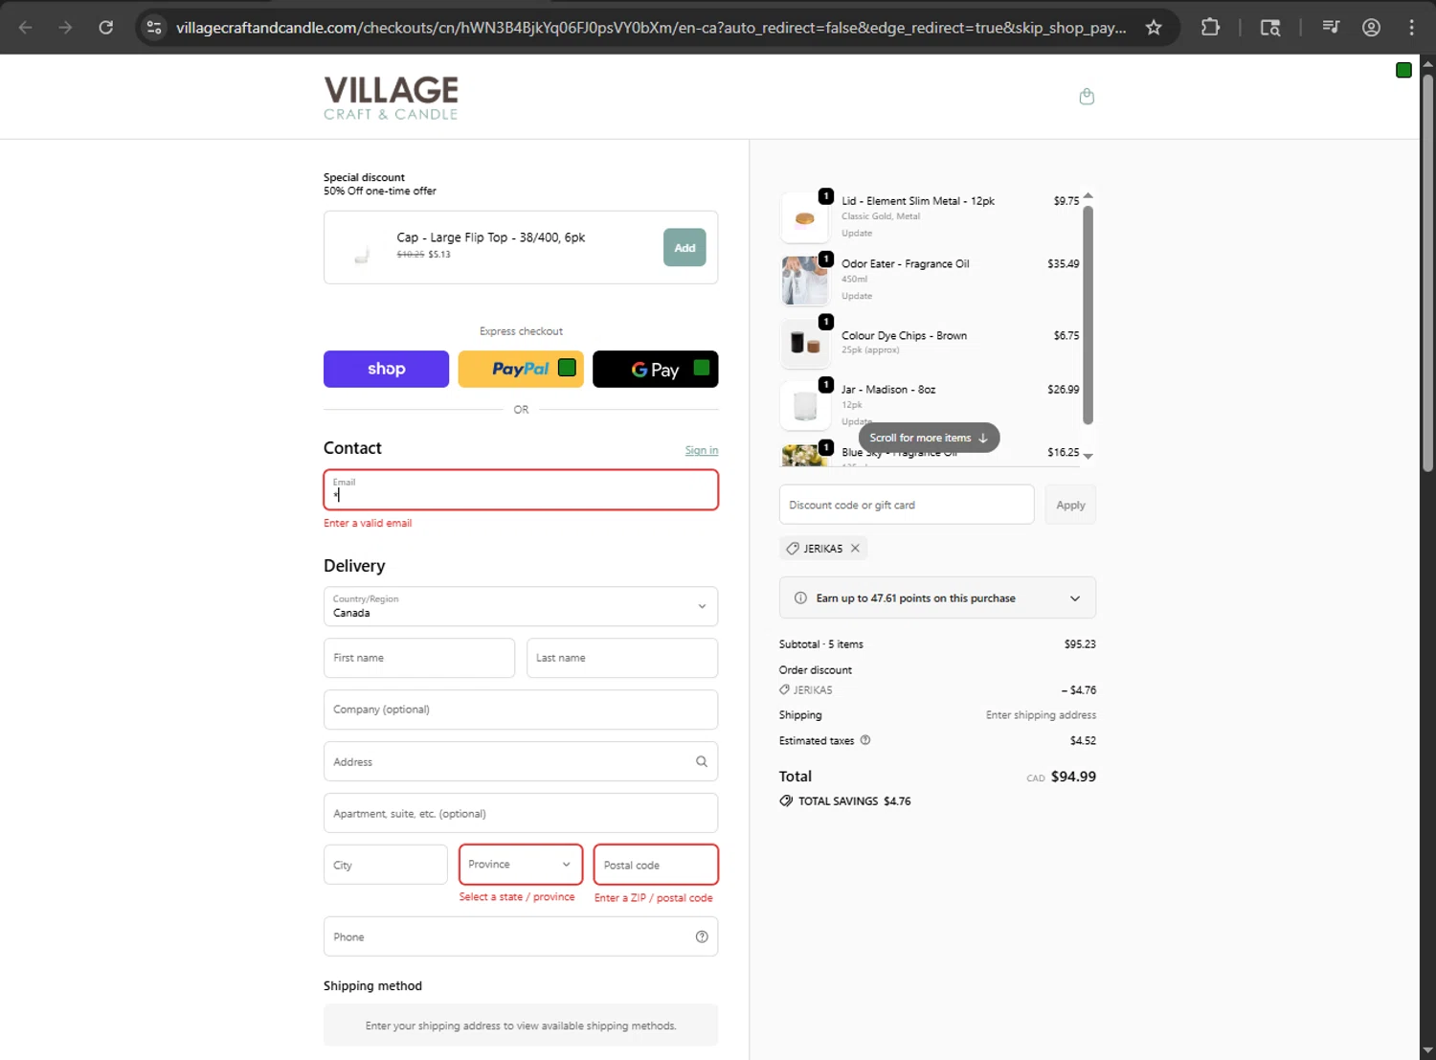Screen dimensions: 1436x1060
Task: Click the Last name field
Action: 622,658
